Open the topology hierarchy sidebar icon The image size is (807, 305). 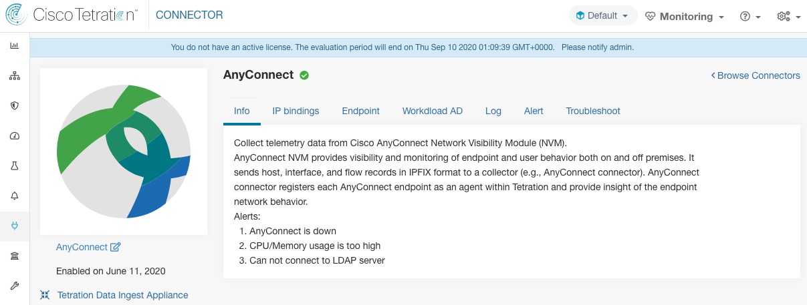(15, 76)
